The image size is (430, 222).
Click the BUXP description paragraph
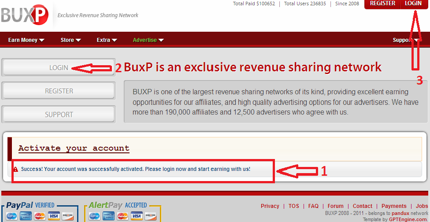[x=275, y=102]
